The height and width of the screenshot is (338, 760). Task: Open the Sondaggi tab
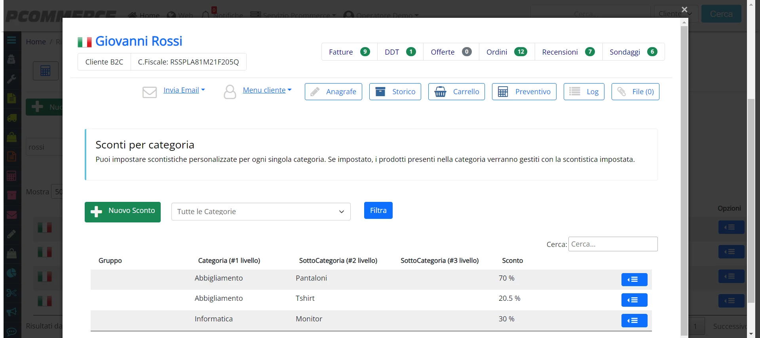coord(633,52)
